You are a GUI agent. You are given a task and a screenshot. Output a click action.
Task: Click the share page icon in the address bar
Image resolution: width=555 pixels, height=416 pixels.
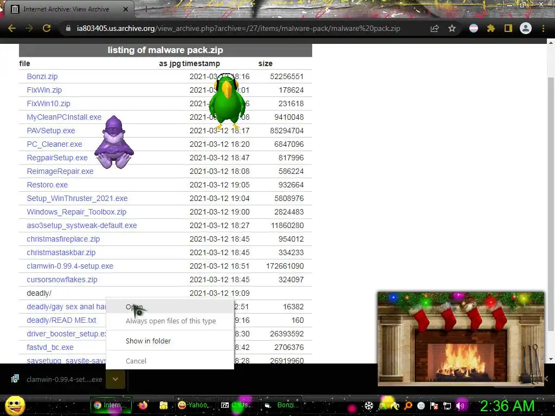(x=435, y=28)
